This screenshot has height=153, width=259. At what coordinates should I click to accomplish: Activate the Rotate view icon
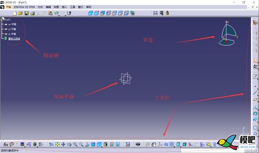(x=69, y=145)
